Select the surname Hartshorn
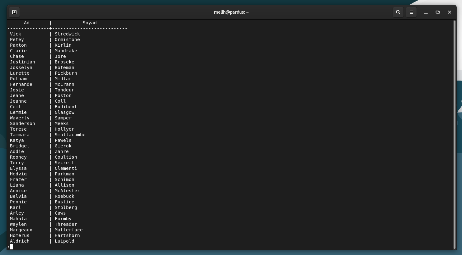 pos(67,235)
